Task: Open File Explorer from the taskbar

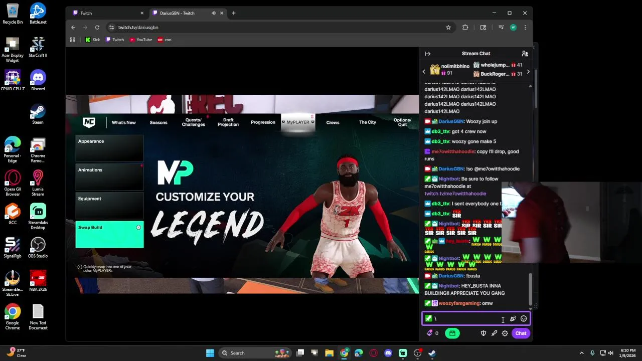Action: (329, 353)
